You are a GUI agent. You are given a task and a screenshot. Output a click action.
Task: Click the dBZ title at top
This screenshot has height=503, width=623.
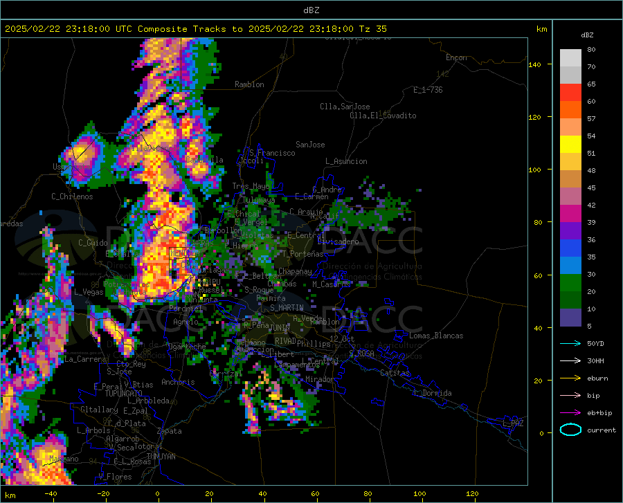[x=311, y=10]
